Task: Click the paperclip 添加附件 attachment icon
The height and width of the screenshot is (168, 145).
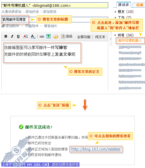Action: [3, 26]
